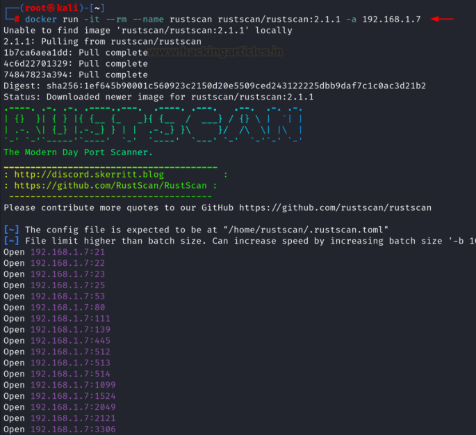
Task: Click the target IP 192.168.1.7 in command
Action: coord(392,19)
